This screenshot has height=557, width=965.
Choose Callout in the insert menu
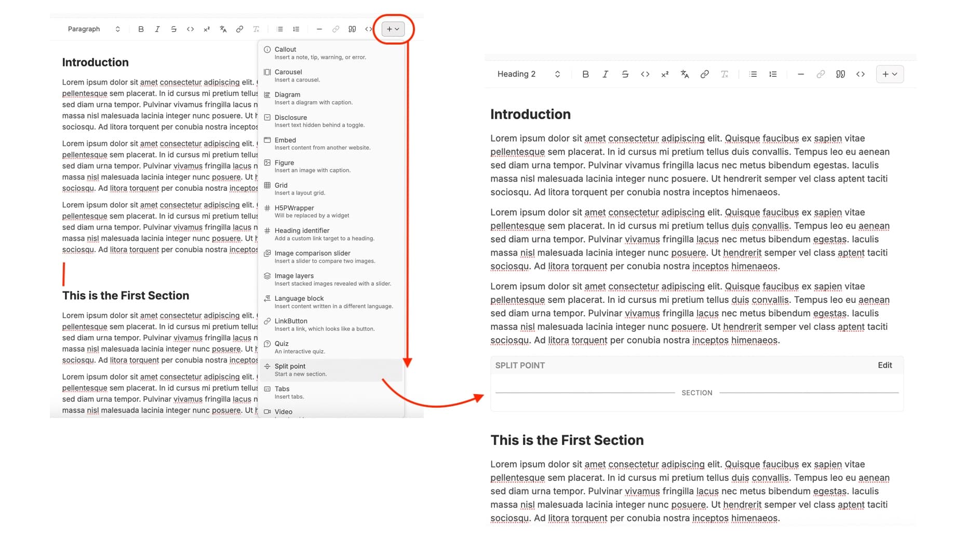[x=331, y=53]
